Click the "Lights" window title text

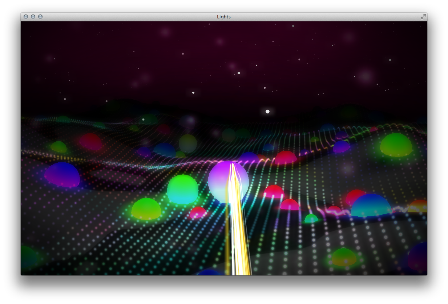tap(224, 17)
